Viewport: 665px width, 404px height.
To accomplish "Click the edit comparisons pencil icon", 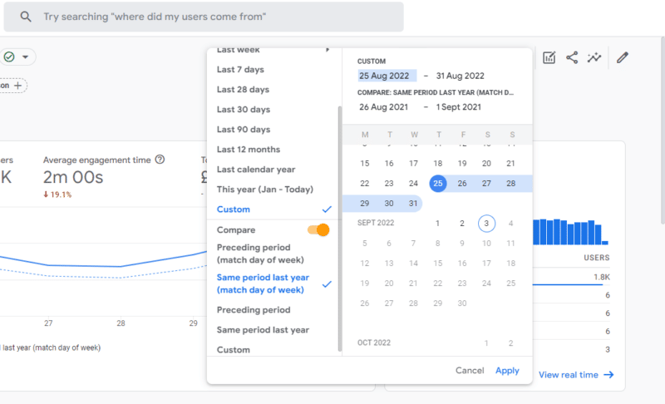I will 623,57.
